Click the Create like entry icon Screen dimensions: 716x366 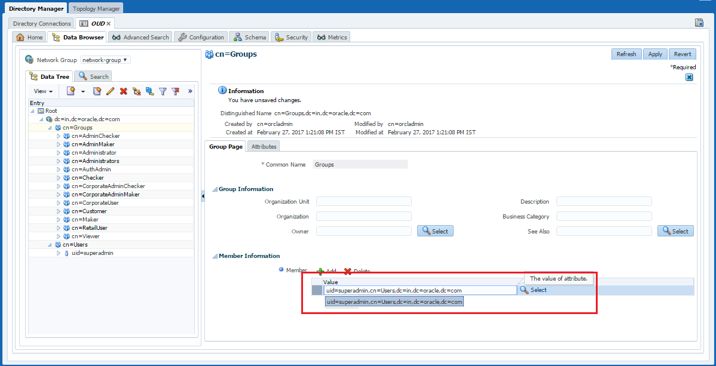97,91
